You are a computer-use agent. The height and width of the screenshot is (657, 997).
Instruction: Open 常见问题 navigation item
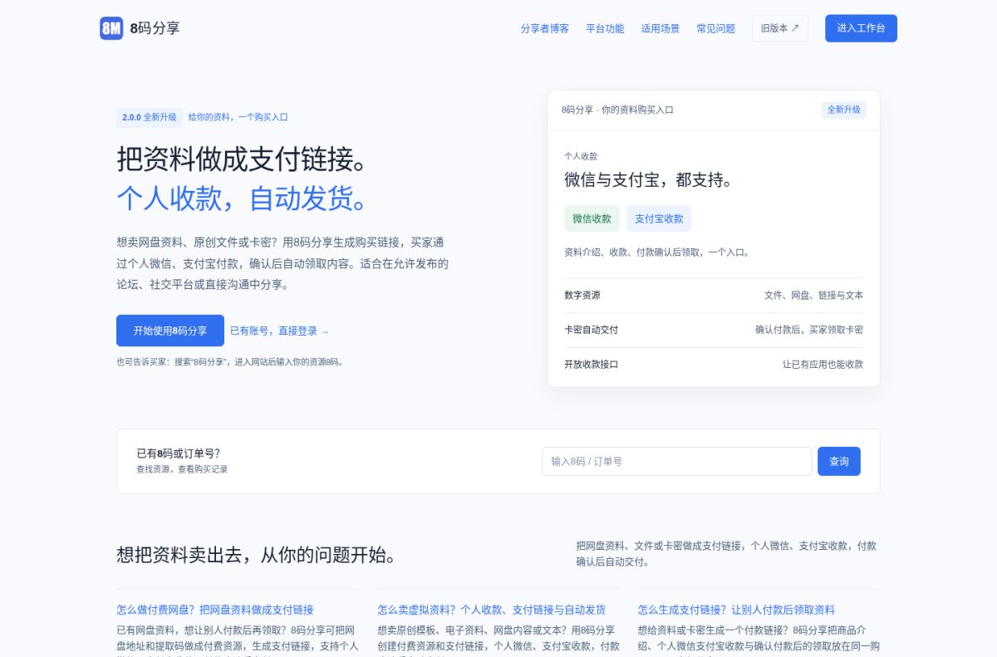tap(715, 28)
